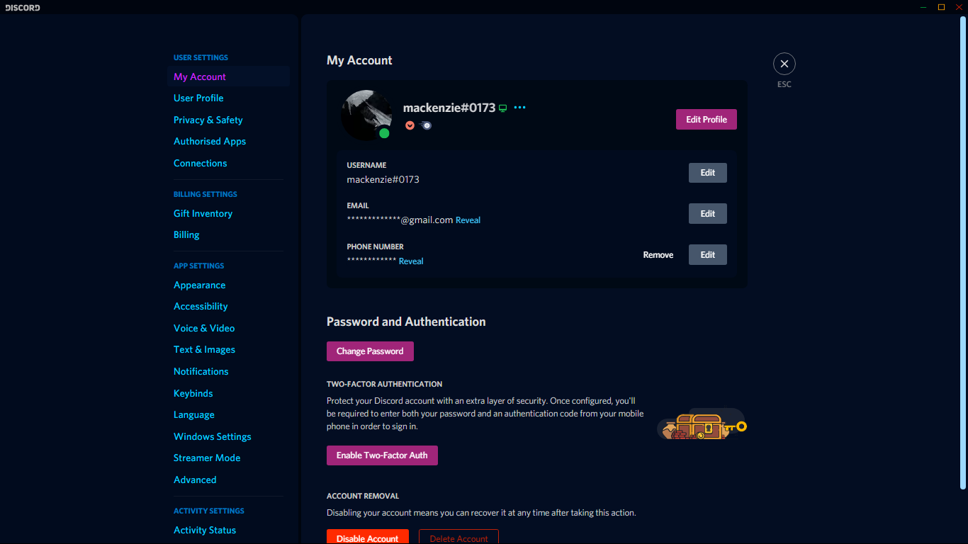The height and width of the screenshot is (544, 968).
Task: Click the Disable Account button
Action: click(x=368, y=537)
